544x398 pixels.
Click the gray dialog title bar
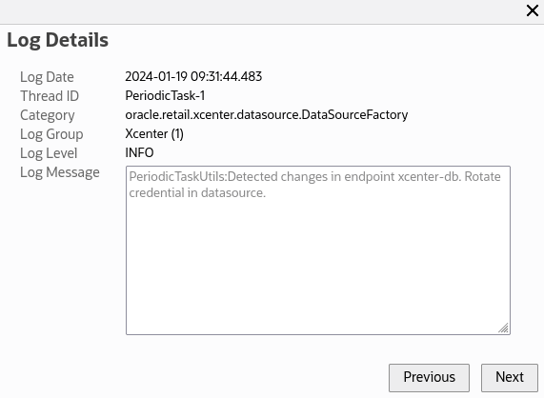pyautogui.click(x=260, y=11)
